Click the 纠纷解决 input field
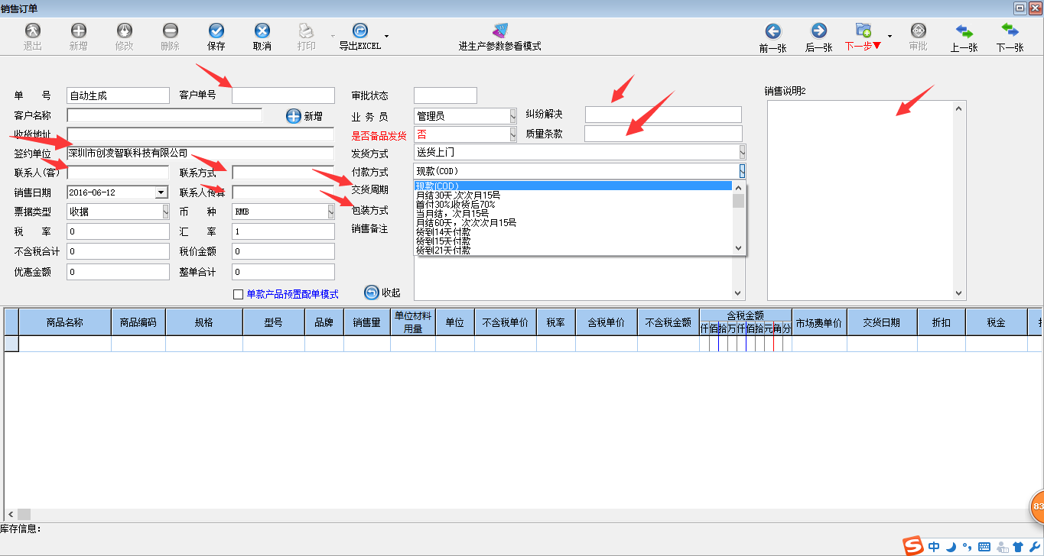This screenshot has height=556, width=1044. tap(663, 115)
